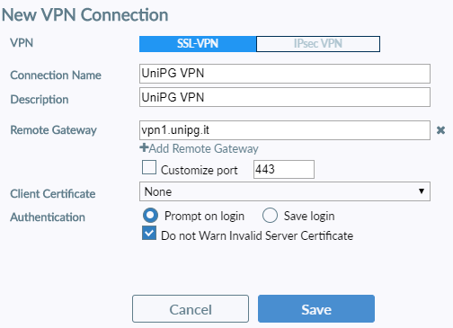
Task: Cancel the new VPN connection dialog
Action: [x=191, y=308]
